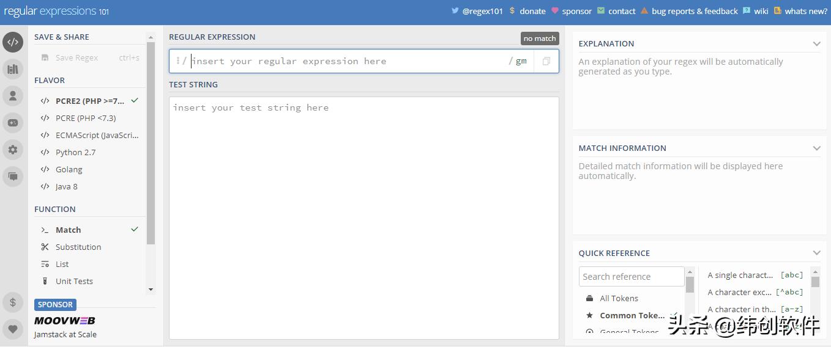Viewport: 831px width, 347px height.
Task: Click Save Regex button
Action: click(x=89, y=57)
